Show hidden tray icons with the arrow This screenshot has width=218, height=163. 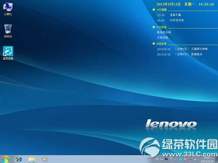(x=175, y=160)
